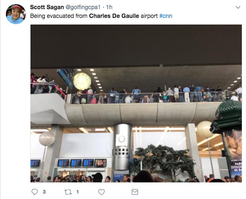
Task: Share via the envelope direct message icon
Action: click(x=135, y=192)
